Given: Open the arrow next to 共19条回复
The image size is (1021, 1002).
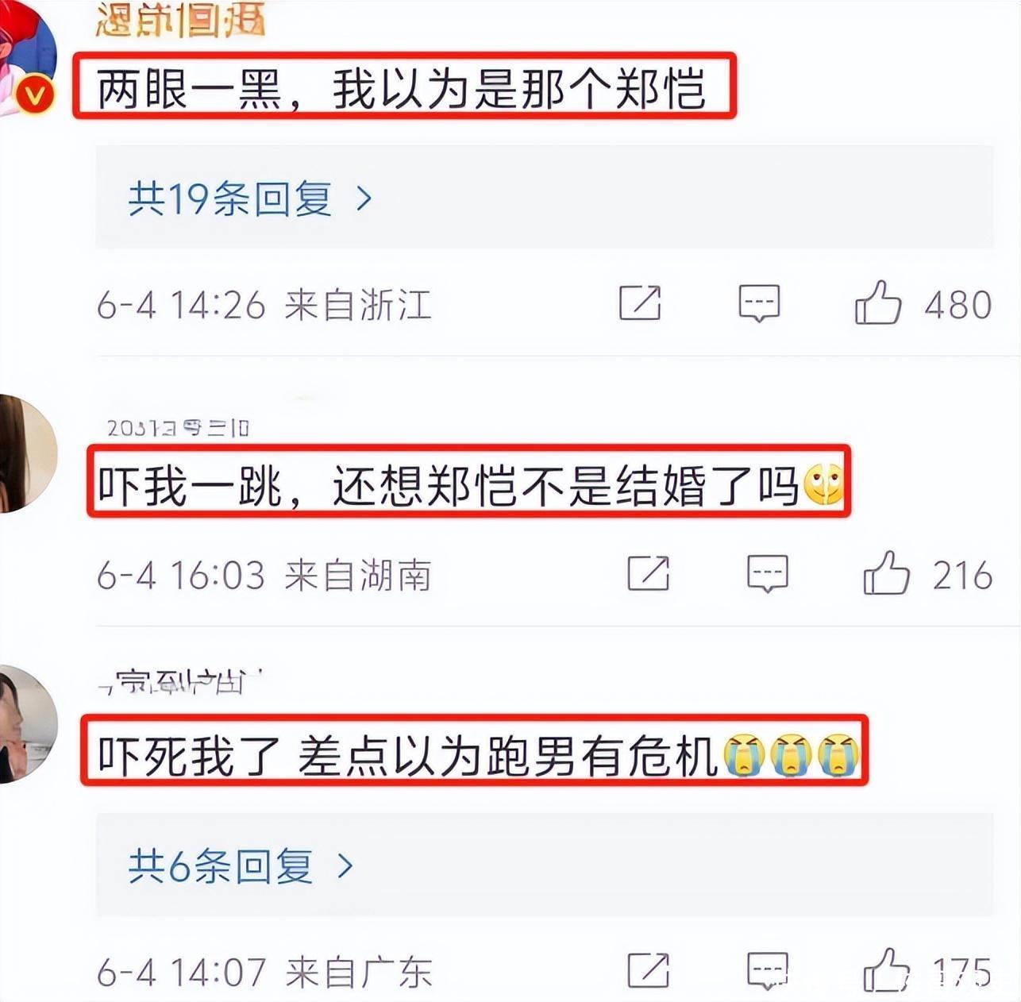Looking at the screenshot, I should [x=364, y=198].
